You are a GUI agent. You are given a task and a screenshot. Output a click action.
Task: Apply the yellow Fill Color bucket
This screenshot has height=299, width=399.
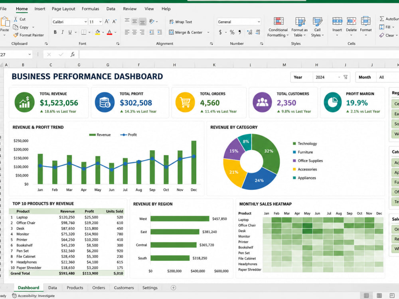[x=97, y=32]
